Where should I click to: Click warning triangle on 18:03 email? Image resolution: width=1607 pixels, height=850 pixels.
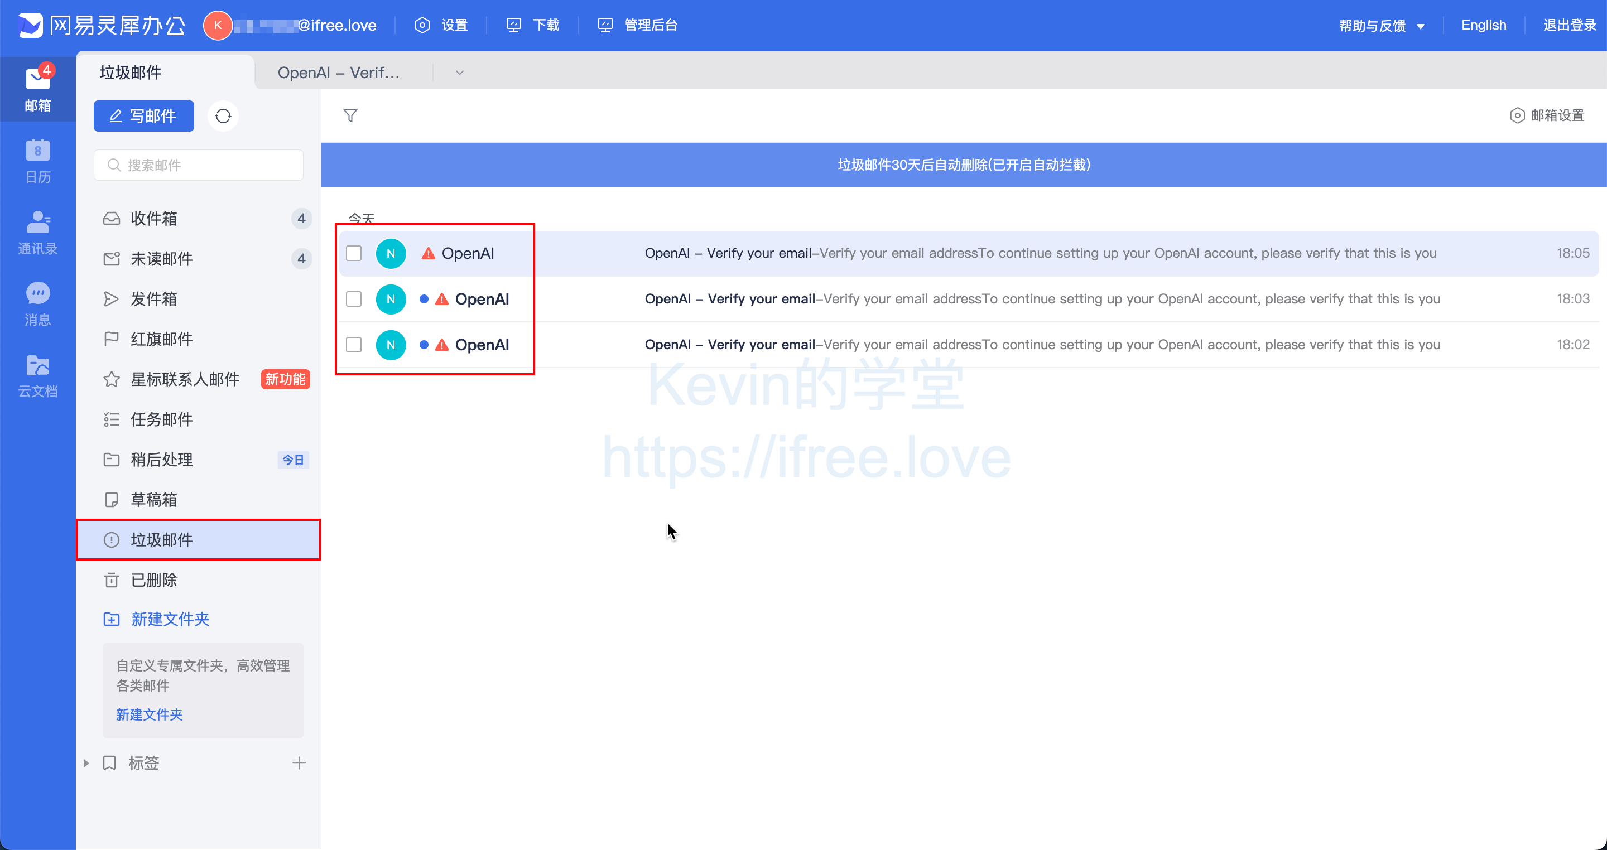pos(442,300)
